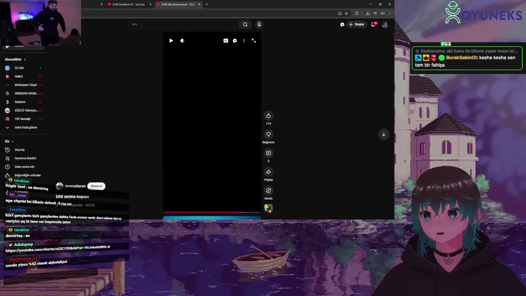Click the lussilew chat username
The width and height of the screenshot is (526, 296).
(17, 210)
